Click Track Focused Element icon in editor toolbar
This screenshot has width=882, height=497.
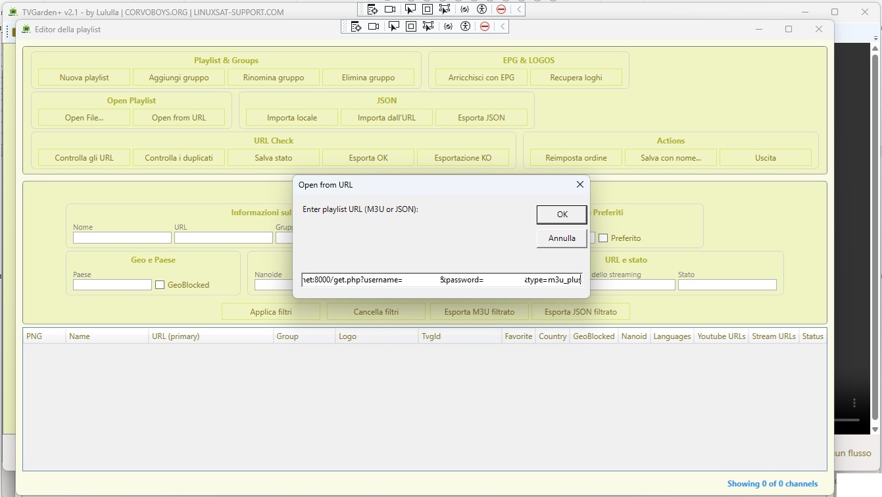point(428,26)
